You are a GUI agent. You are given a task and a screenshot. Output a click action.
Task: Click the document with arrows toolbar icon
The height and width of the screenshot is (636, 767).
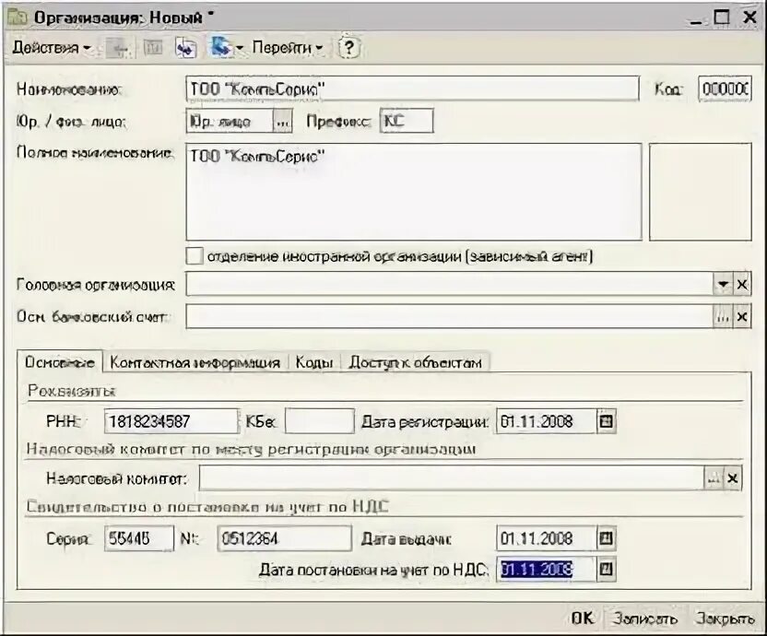(186, 48)
